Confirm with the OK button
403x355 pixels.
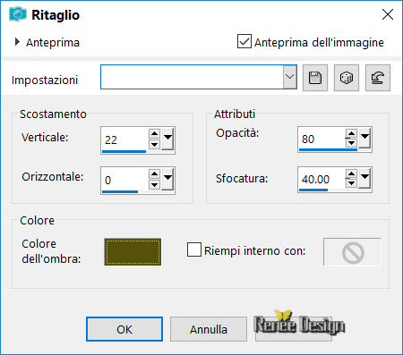click(x=124, y=329)
